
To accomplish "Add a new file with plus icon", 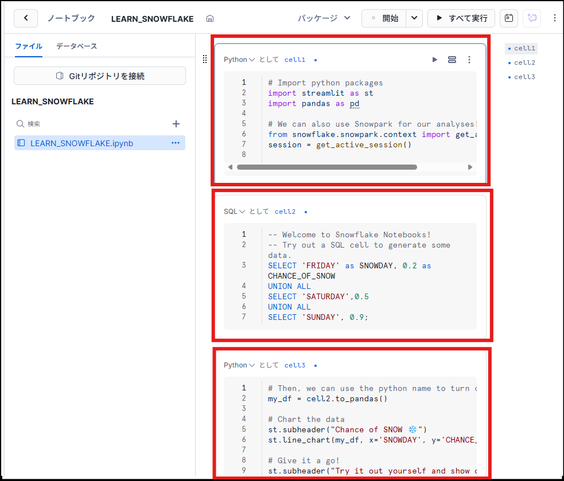I will tap(176, 124).
